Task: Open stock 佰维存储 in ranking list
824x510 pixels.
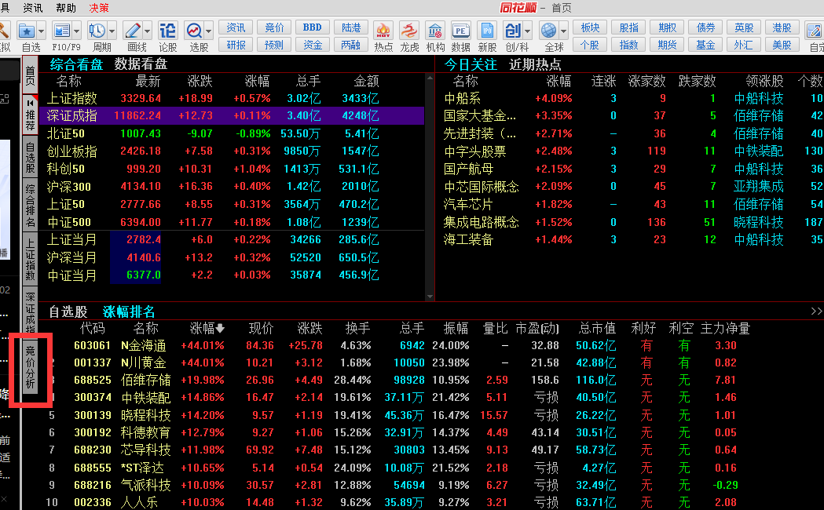Action: (145, 380)
